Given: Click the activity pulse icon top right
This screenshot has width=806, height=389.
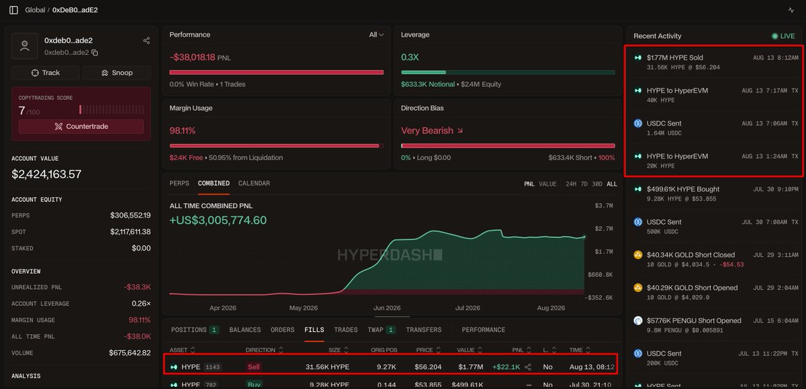Looking at the screenshot, I should click(x=791, y=10).
